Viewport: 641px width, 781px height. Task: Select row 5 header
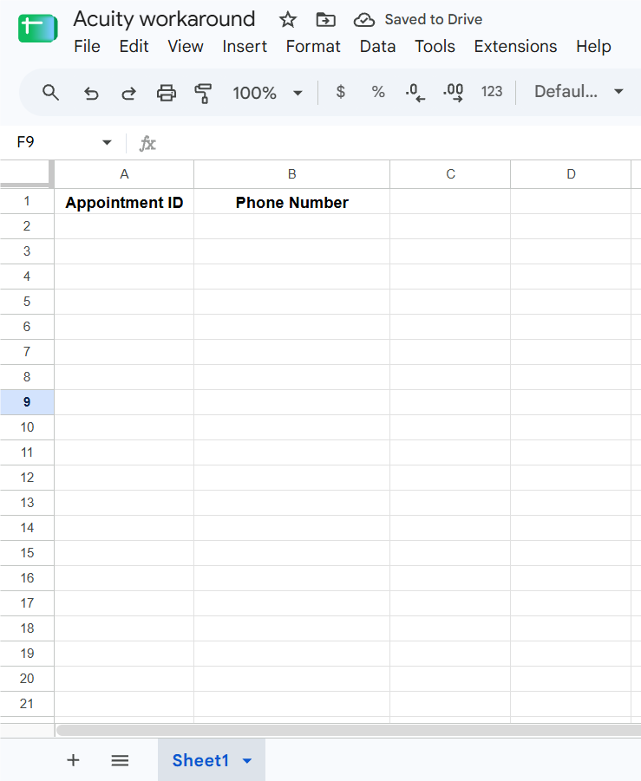click(x=27, y=302)
